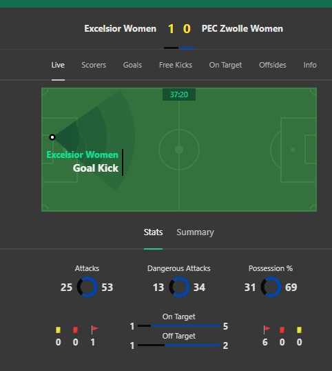
Task: Click the Dangerous Attacks donut chart
Action: [179, 287]
